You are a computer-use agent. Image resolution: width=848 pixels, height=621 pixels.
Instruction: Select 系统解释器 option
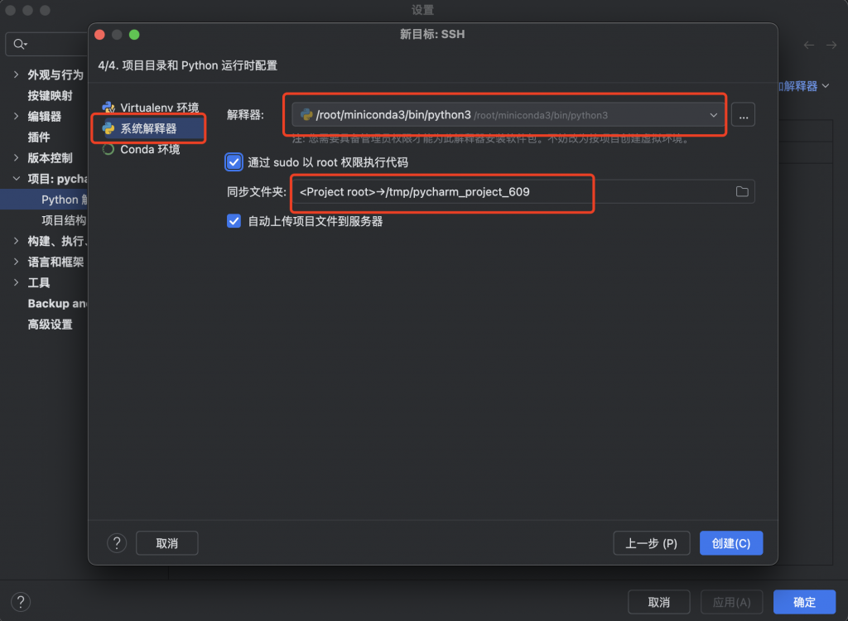(x=149, y=128)
